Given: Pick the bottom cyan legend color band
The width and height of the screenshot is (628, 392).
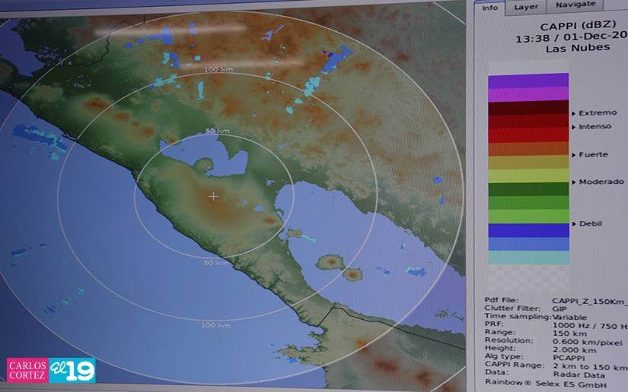Looking at the screenshot, I should click(528, 258).
